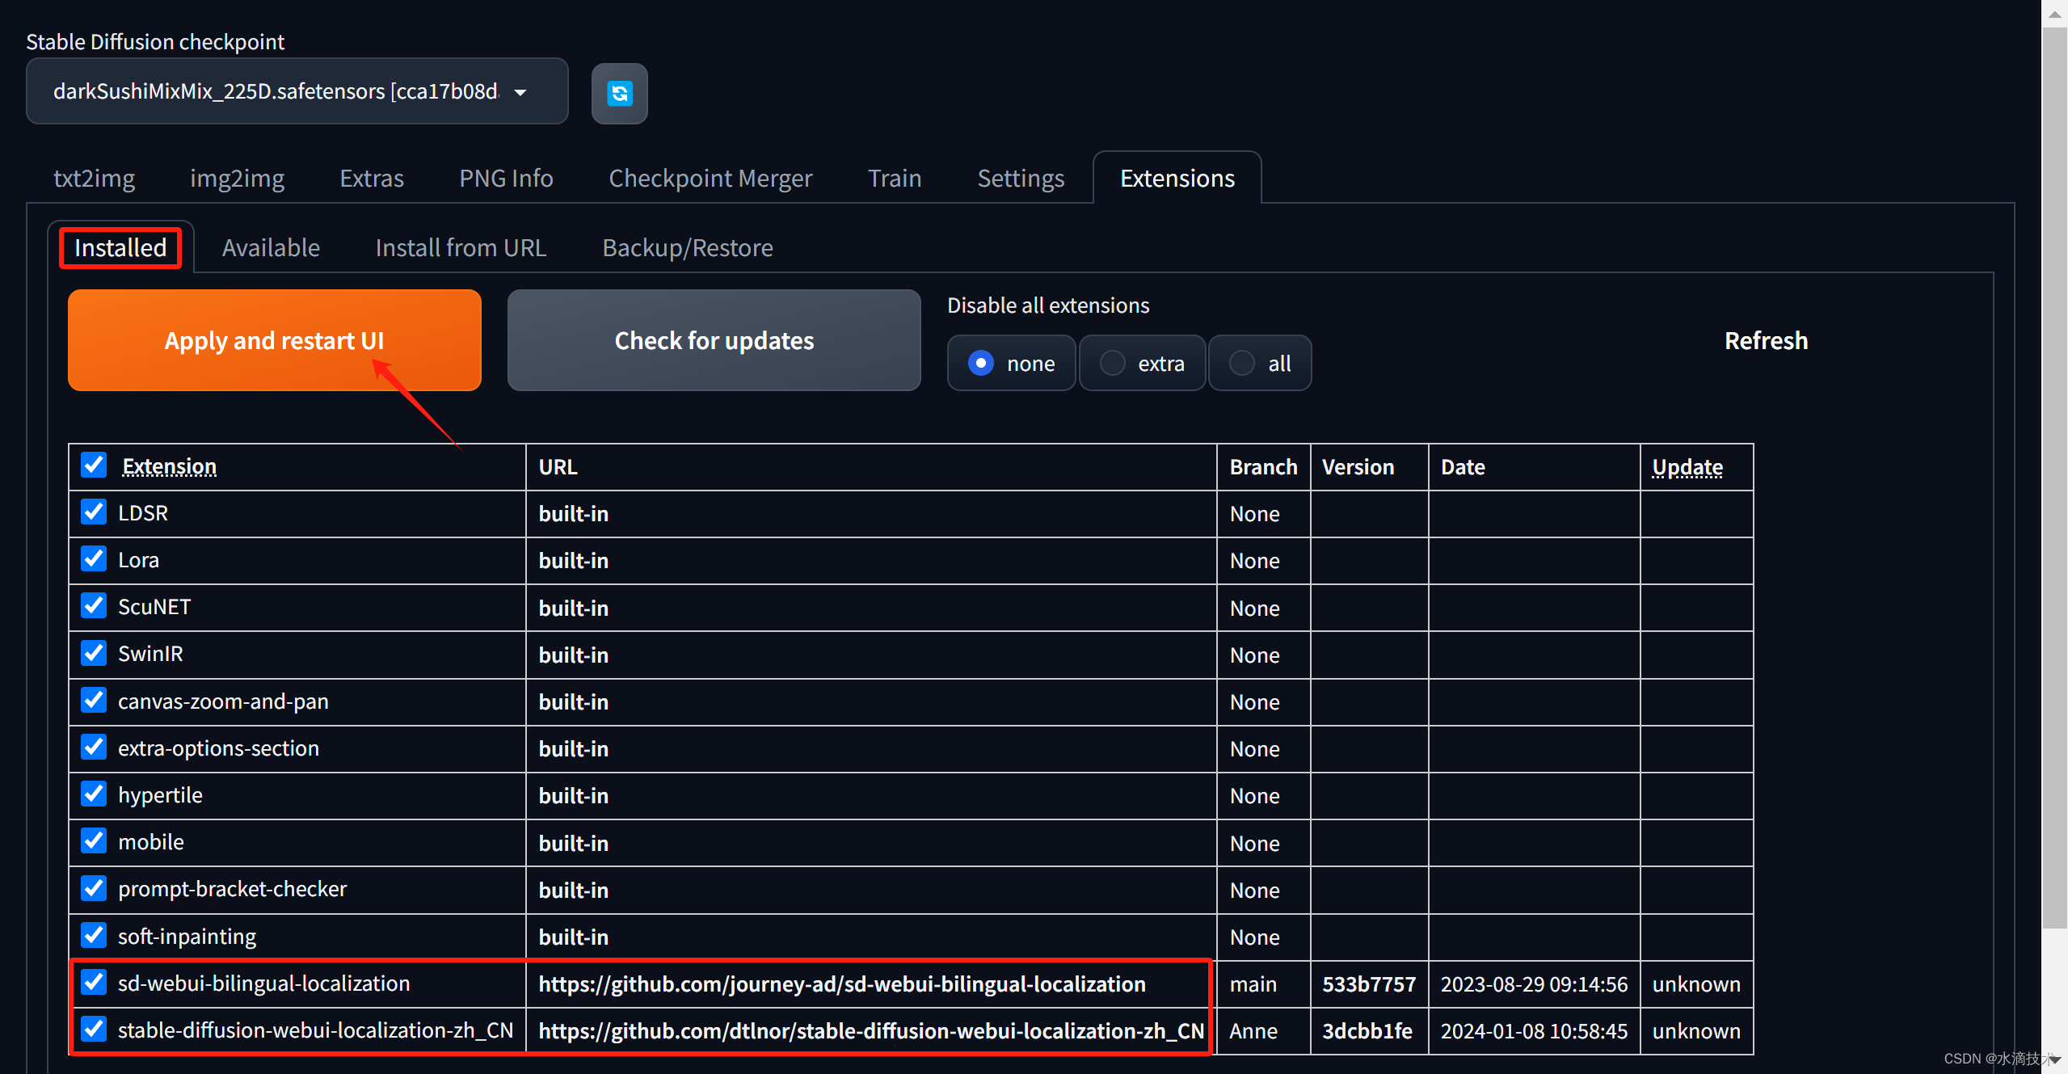Image resolution: width=2068 pixels, height=1074 pixels.
Task: Select the Extensions tab
Action: pyautogui.click(x=1177, y=178)
